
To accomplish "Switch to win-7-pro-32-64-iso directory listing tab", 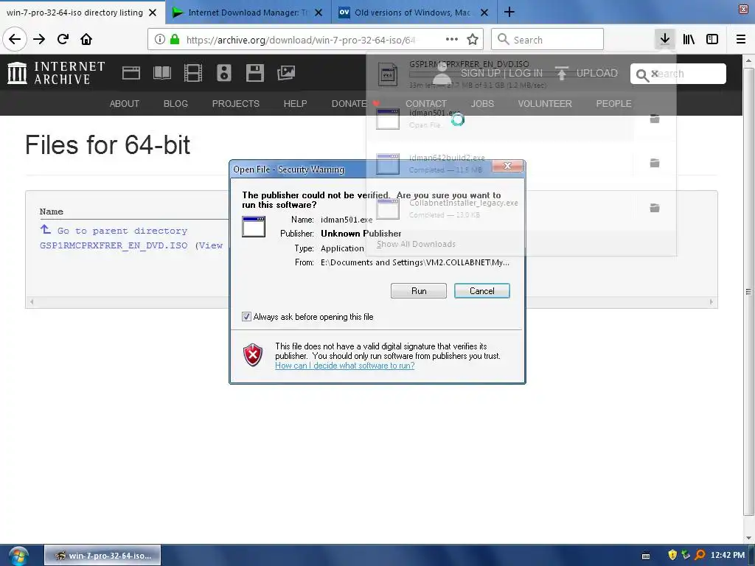I will point(74,13).
